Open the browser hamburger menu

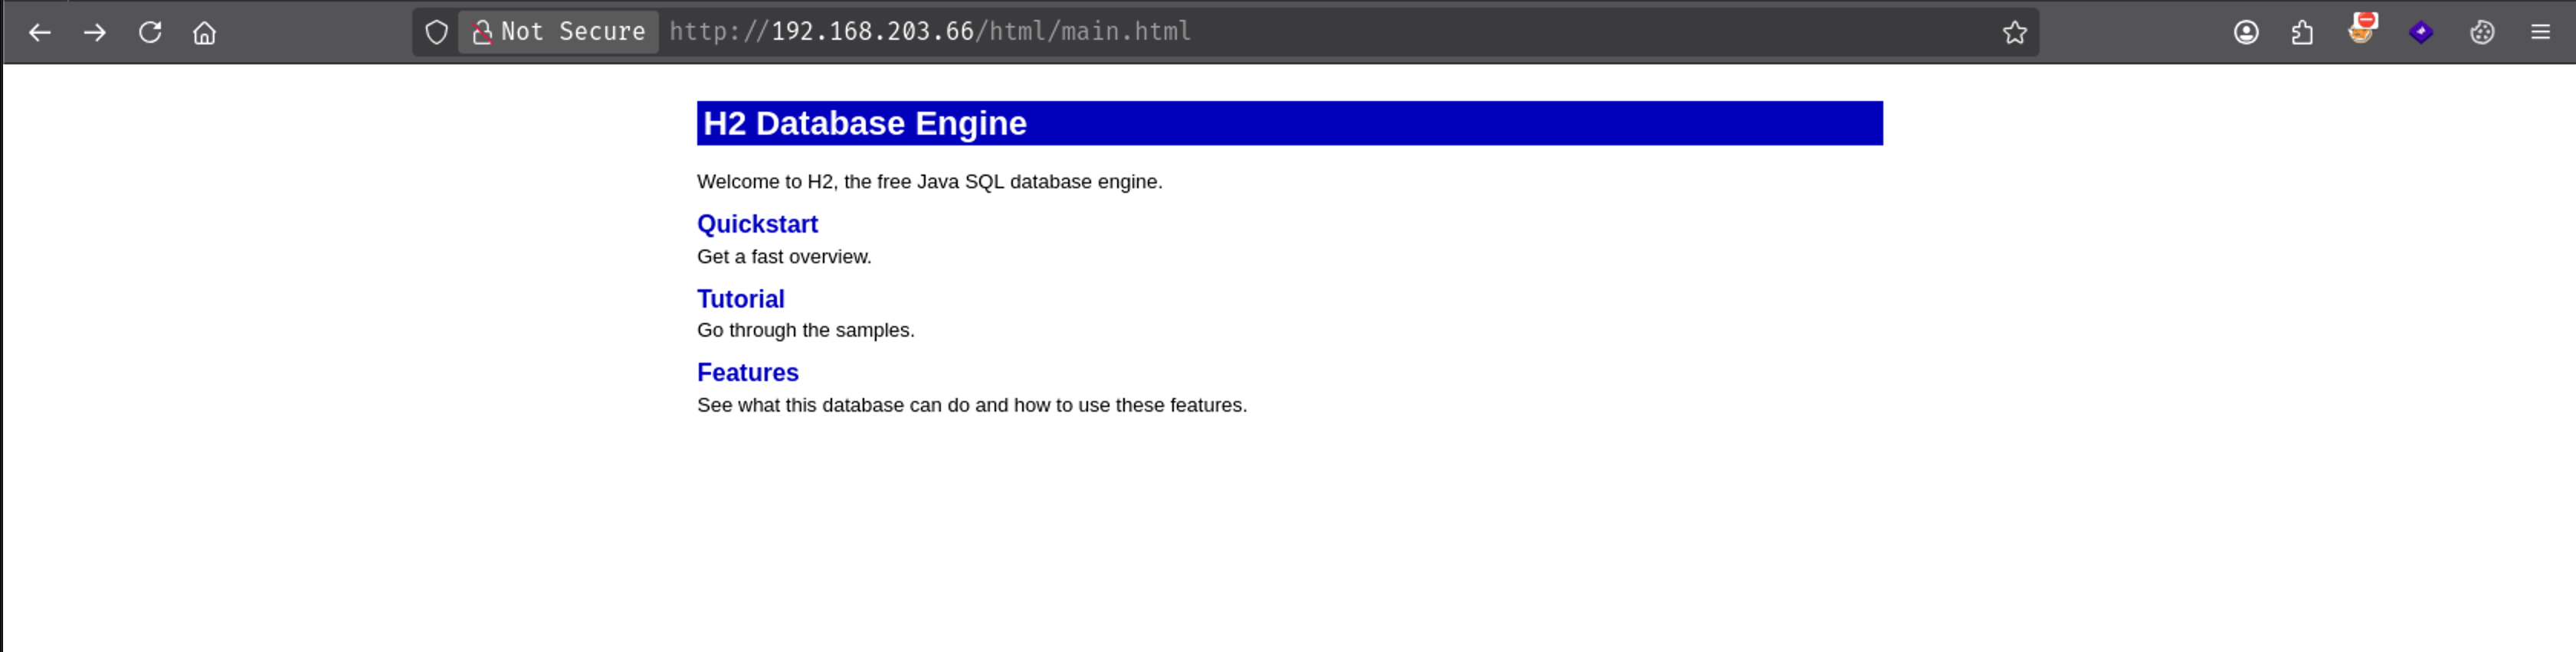[x=2540, y=33]
